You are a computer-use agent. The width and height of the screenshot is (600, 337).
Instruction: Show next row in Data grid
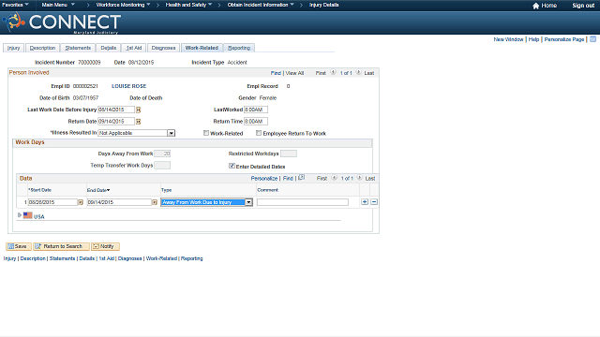click(359, 178)
